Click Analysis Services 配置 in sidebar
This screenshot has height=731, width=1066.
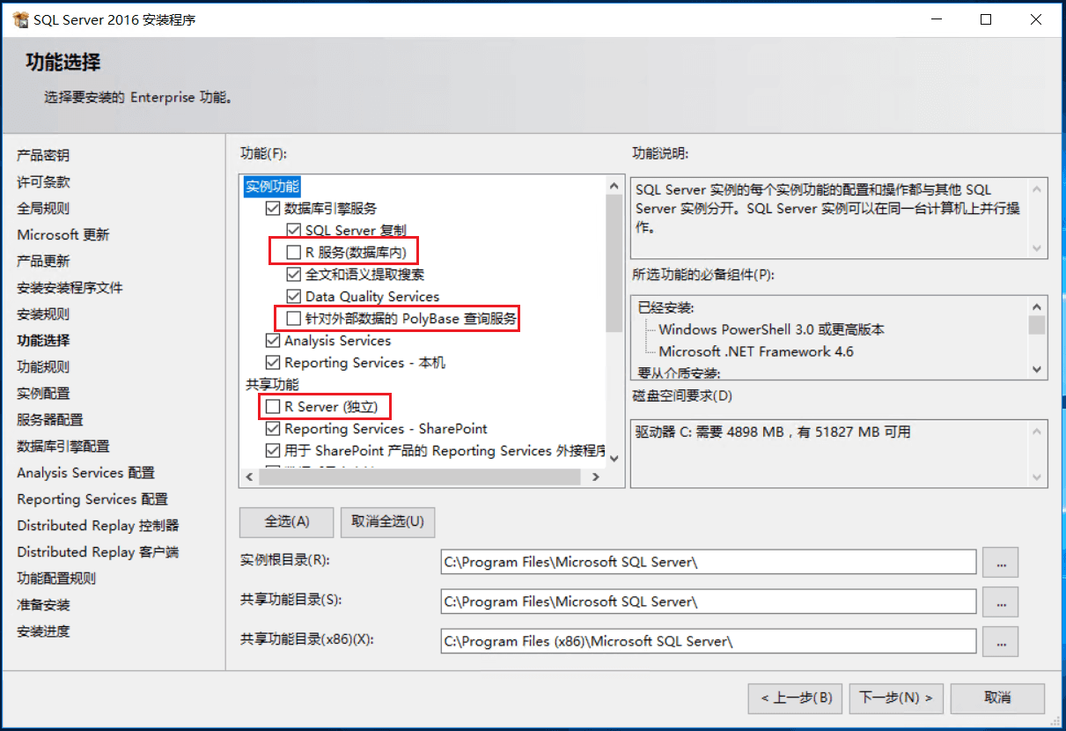point(85,473)
